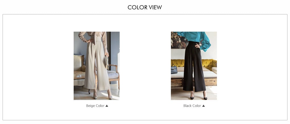
Task: Click the clutch held by the beige model
Action: [107, 62]
